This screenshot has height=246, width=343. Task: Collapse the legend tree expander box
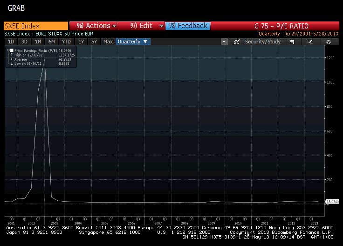coord(8,49)
